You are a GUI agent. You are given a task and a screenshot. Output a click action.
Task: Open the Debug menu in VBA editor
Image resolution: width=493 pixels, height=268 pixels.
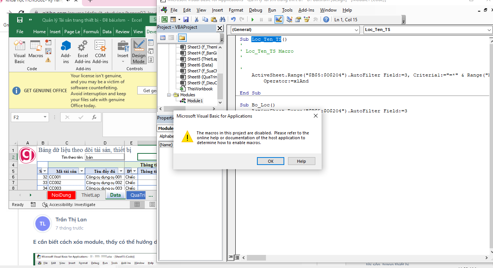click(255, 10)
